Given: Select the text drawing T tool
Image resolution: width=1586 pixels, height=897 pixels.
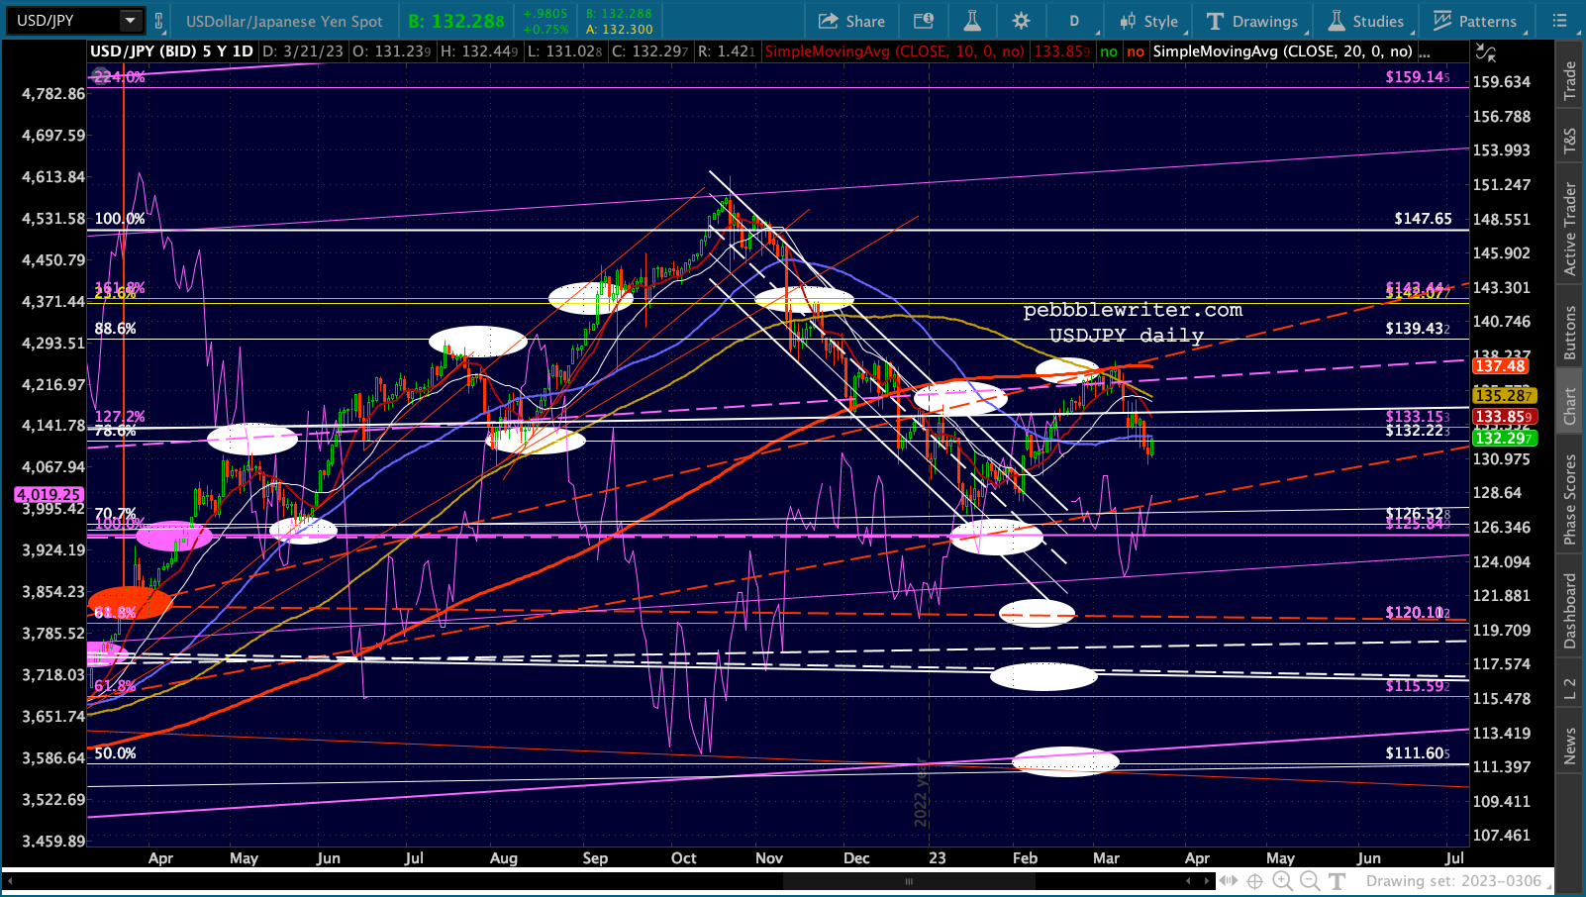Looking at the screenshot, I should (x=1338, y=880).
